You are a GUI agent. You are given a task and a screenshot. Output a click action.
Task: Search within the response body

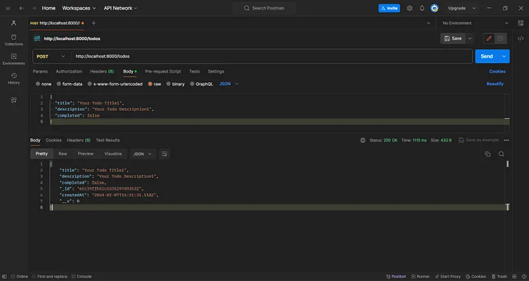pyautogui.click(x=502, y=154)
